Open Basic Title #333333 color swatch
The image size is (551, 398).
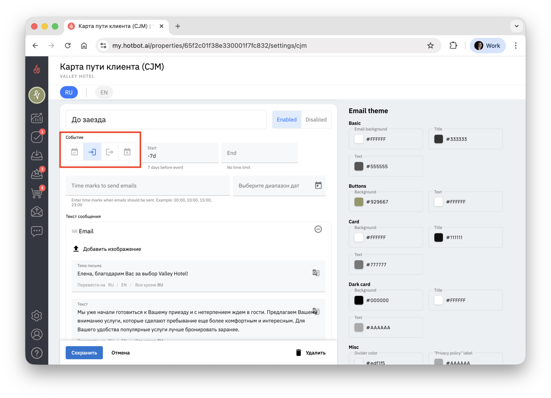click(439, 139)
